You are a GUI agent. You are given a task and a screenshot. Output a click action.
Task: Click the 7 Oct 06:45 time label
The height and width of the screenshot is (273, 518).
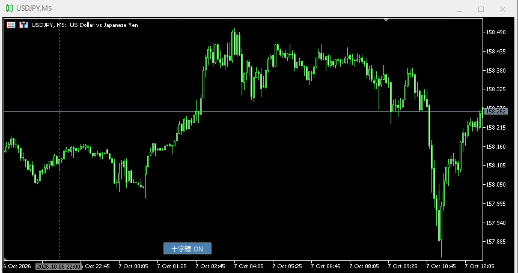pyautogui.click(x=326, y=266)
